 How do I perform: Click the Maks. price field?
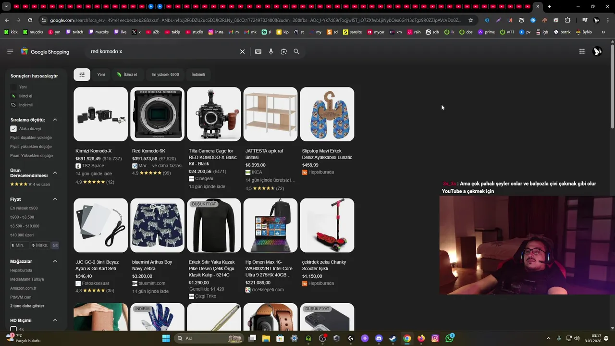point(40,245)
